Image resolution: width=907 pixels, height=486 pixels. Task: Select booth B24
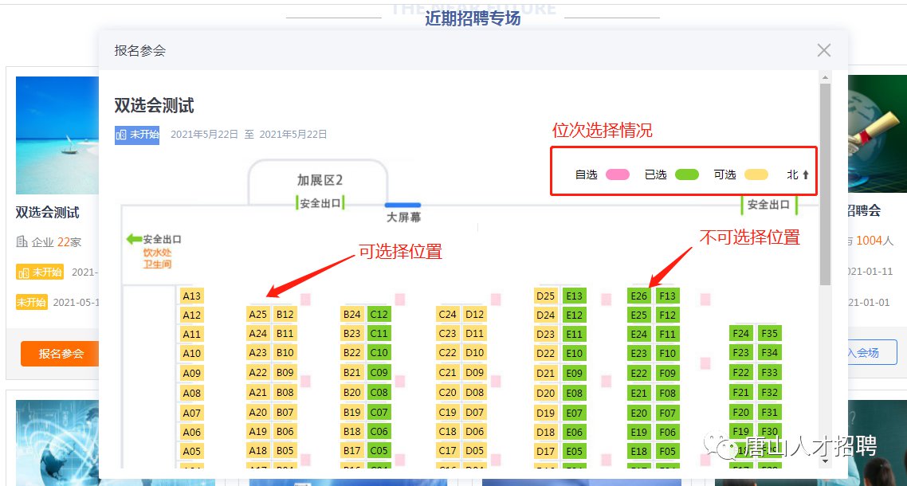point(351,314)
